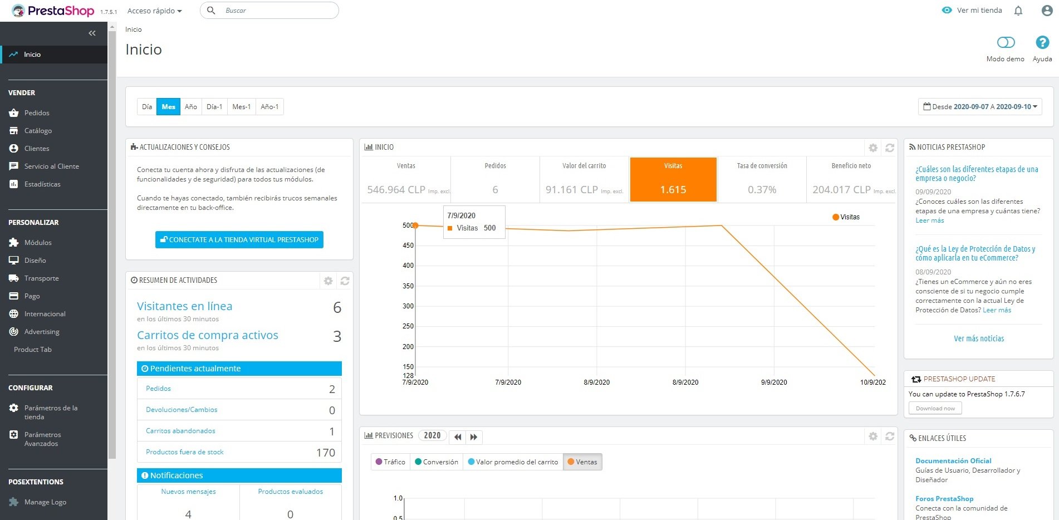Open the Acceso rápido dropdown

[x=155, y=11]
